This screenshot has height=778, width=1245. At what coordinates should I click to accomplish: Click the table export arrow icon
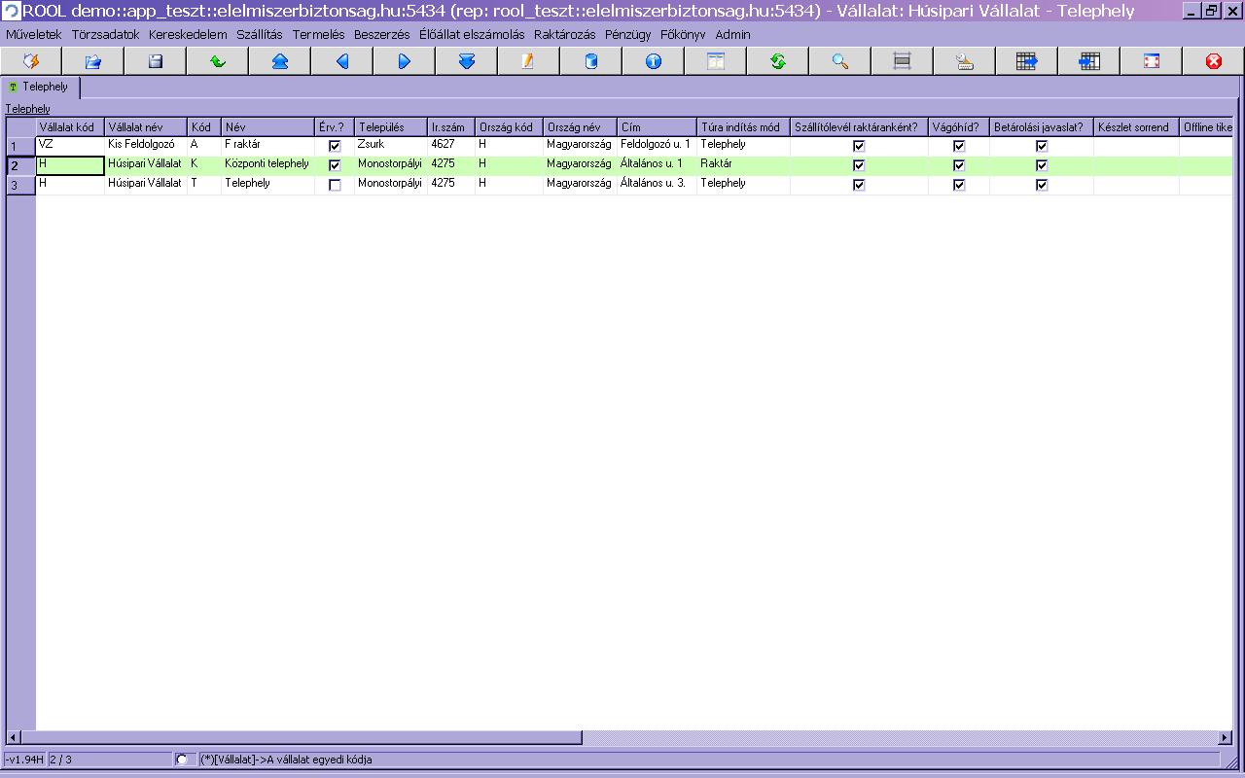(1027, 61)
